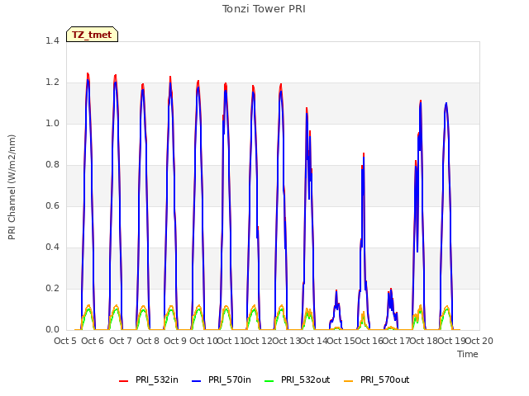529x396 pixels.
Task: Click the y-axis title PRI Channel (W/m2/nm)
Action: [12, 187]
